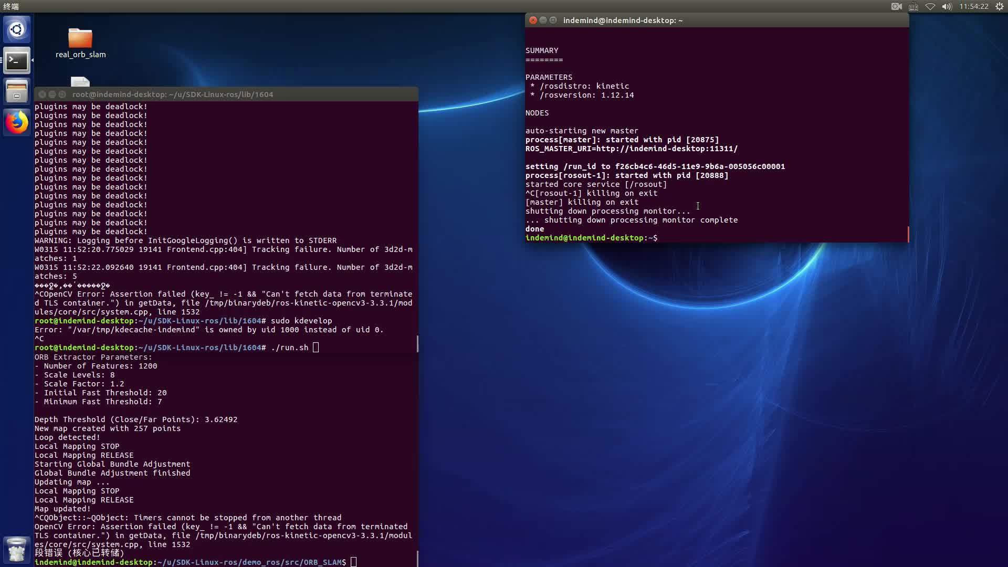Open the Trash icon in launcher
The height and width of the screenshot is (567, 1008).
(x=17, y=550)
